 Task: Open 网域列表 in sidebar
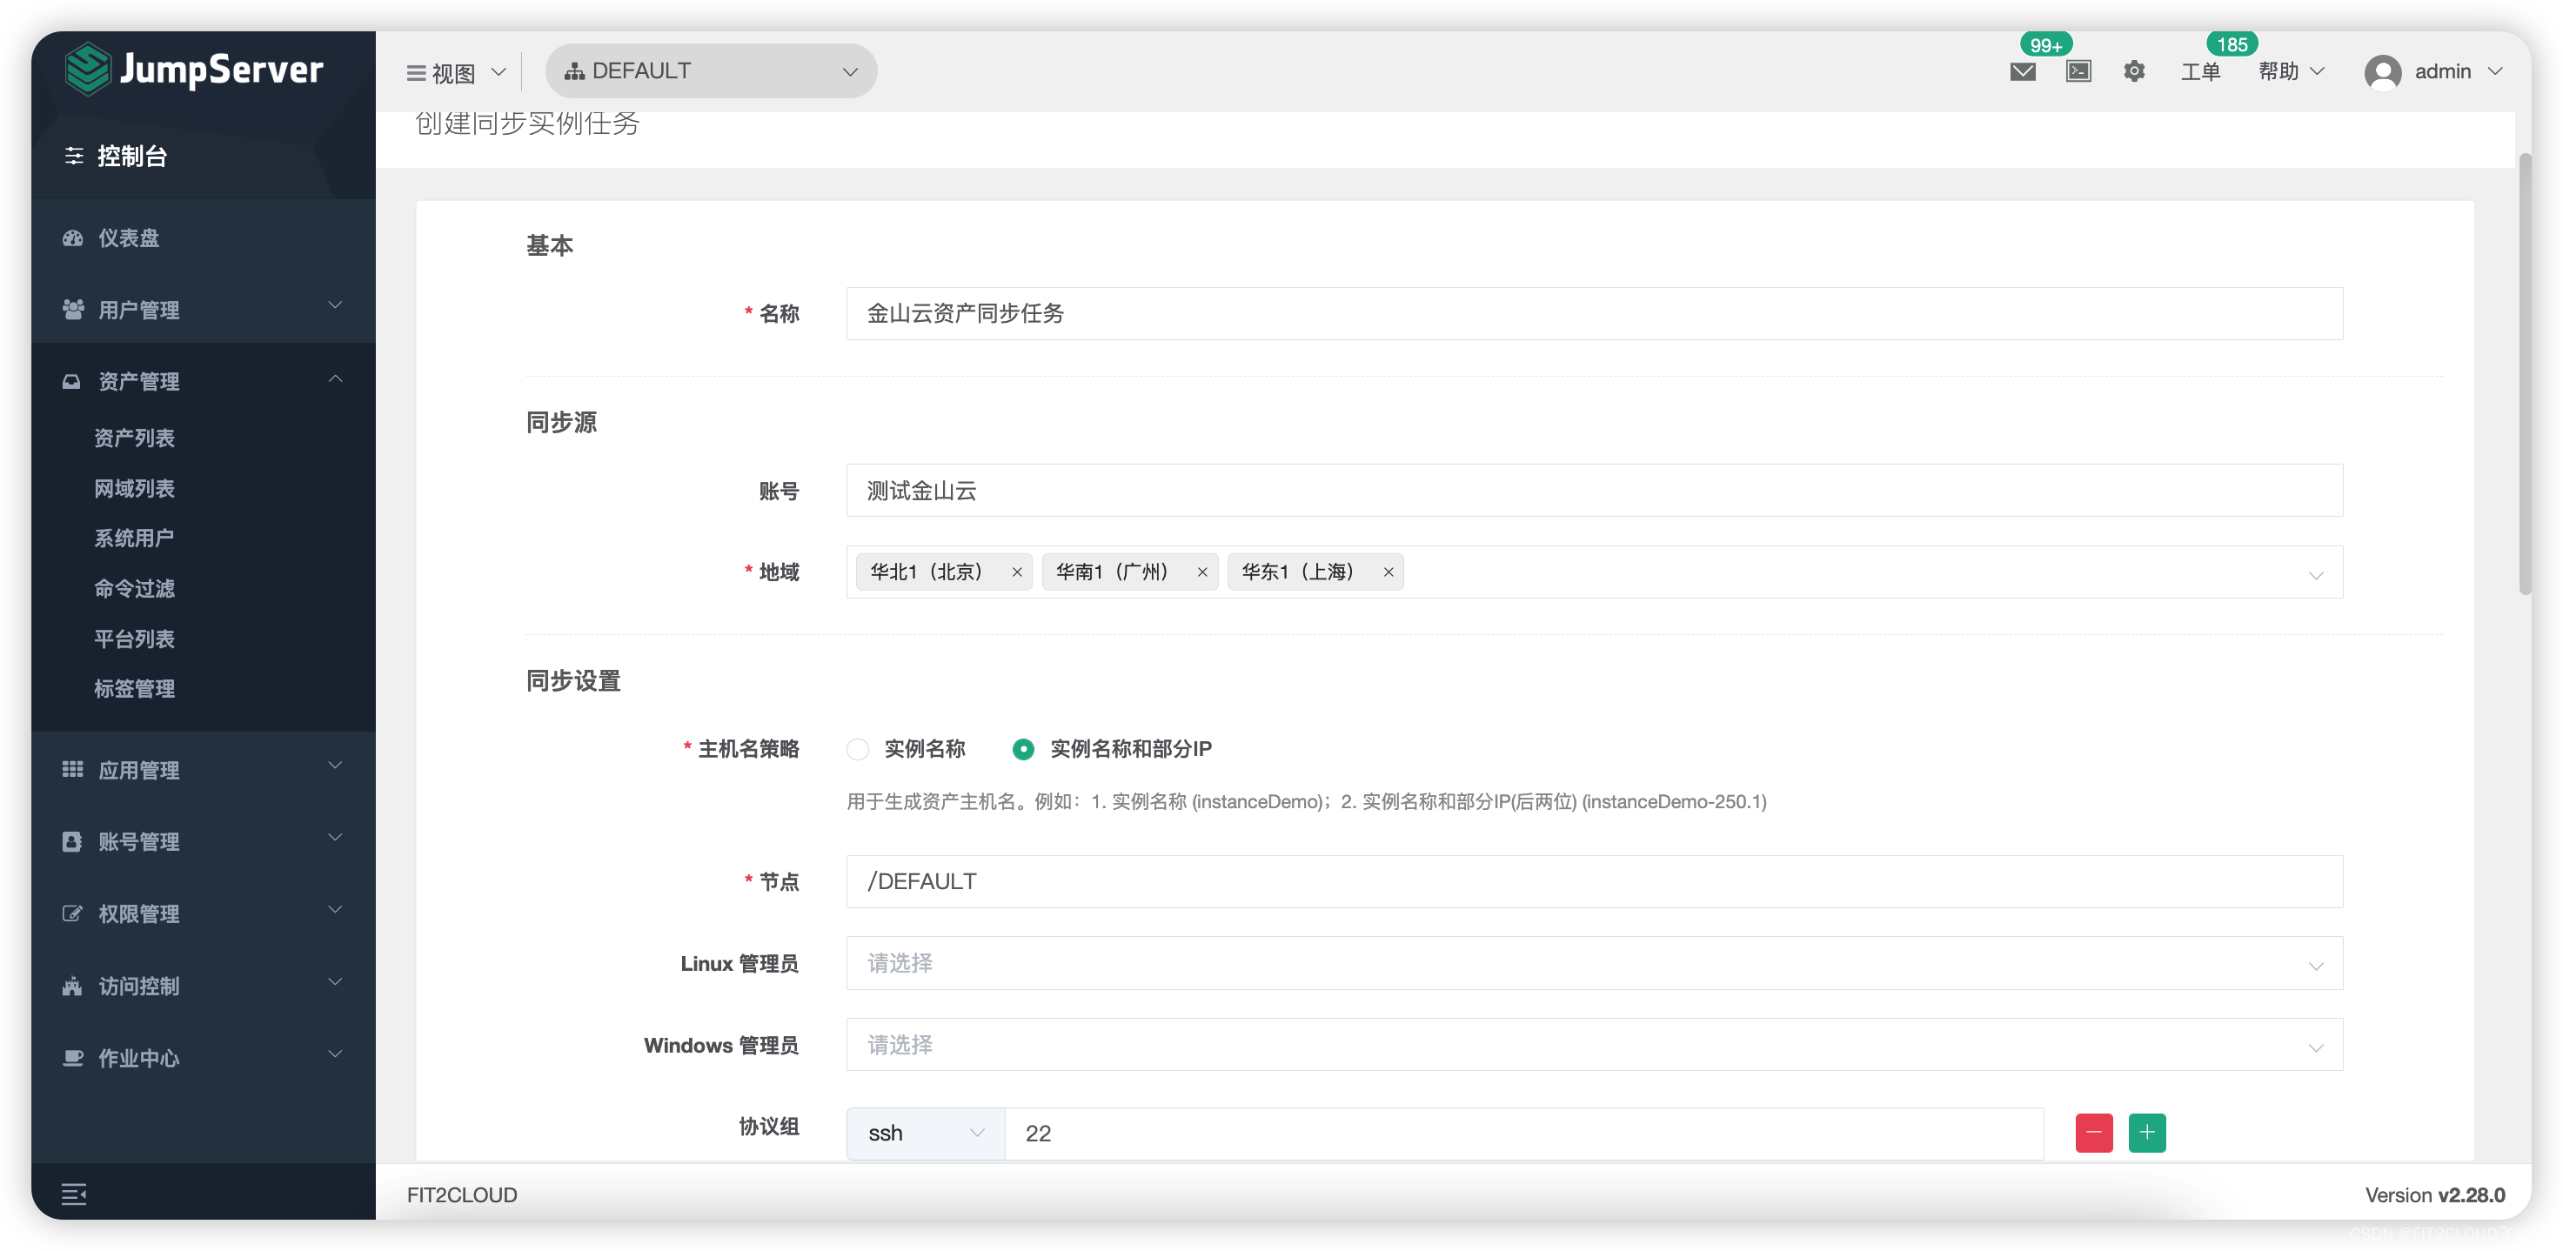133,489
